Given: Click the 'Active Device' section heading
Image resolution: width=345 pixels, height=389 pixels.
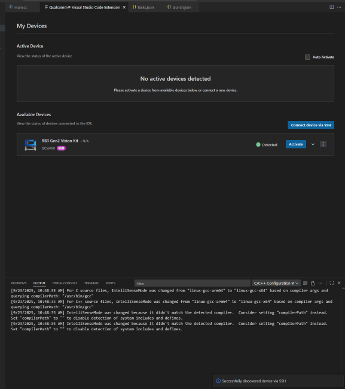Looking at the screenshot, I should click(30, 46).
